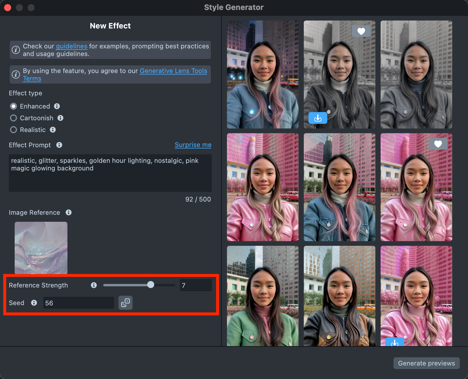
Task: Click the Seed info icon
Action: coord(34,303)
